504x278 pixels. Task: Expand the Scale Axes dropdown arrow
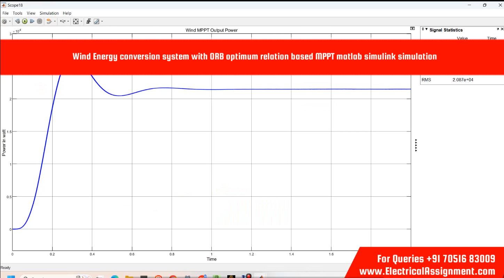81,22
